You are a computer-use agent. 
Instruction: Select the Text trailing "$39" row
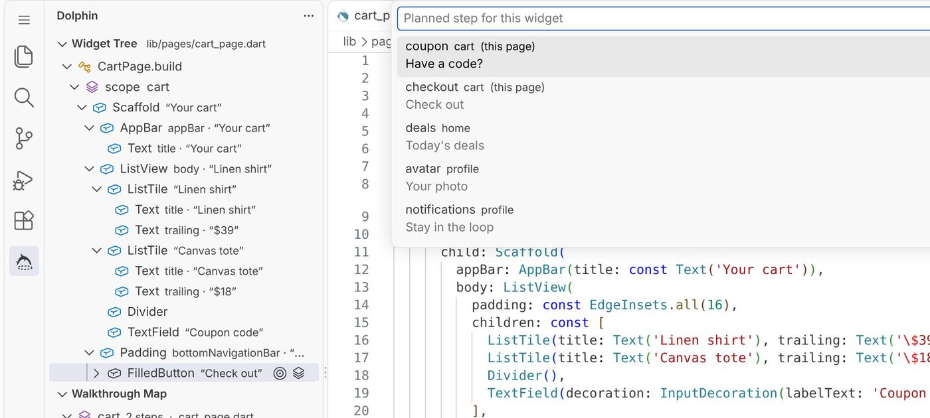pos(185,230)
